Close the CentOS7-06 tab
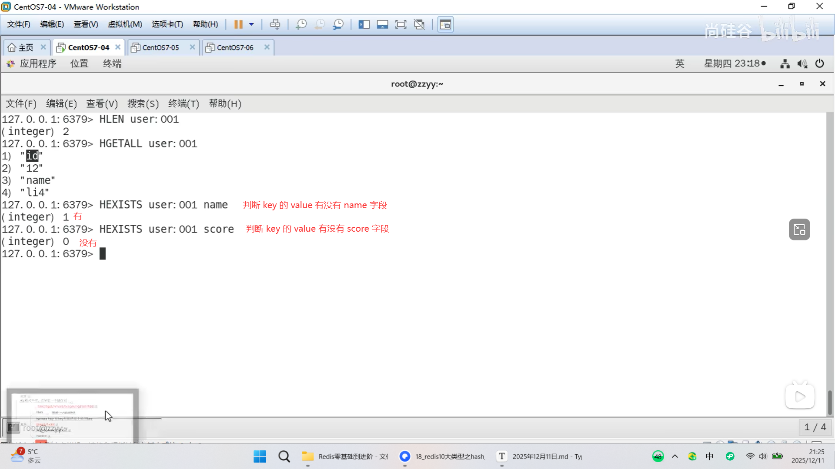This screenshot has width=835, height=469. 267,47
